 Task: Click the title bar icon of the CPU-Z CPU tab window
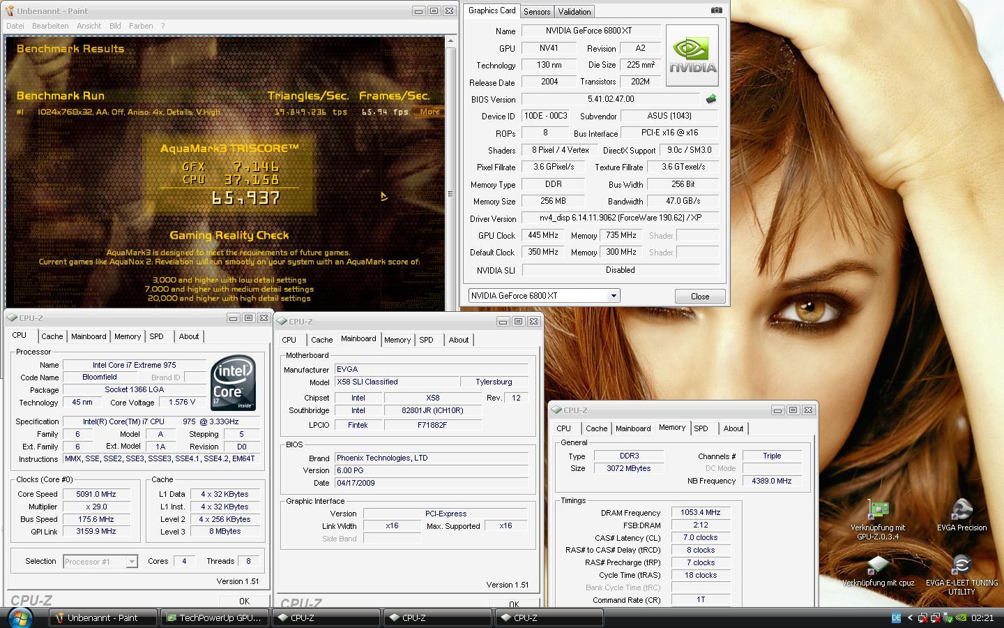pyautogui.click(x=13, y=317)
